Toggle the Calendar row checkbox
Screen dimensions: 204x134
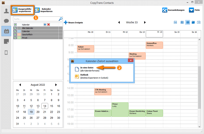pos(15,31)
